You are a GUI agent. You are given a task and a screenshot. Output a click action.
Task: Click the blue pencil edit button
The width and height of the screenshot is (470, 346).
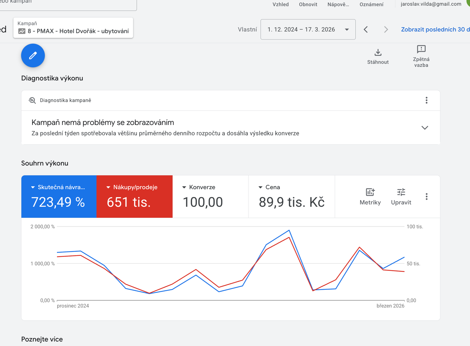tap(33, 55)
